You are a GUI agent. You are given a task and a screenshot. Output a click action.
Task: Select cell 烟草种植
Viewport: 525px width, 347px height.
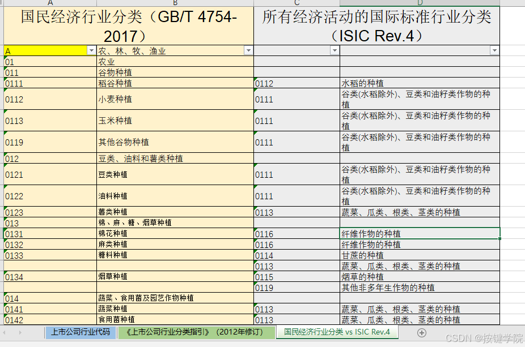pyautogui.click(x=175, y=276)
